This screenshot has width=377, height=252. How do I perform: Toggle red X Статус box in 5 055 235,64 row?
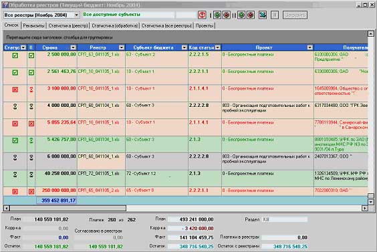click(x=15, y=124)
